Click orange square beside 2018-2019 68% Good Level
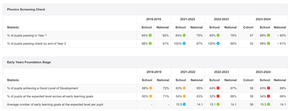This screenshot has width=290, height=111. pyautogui.click(x=151, y=88)
